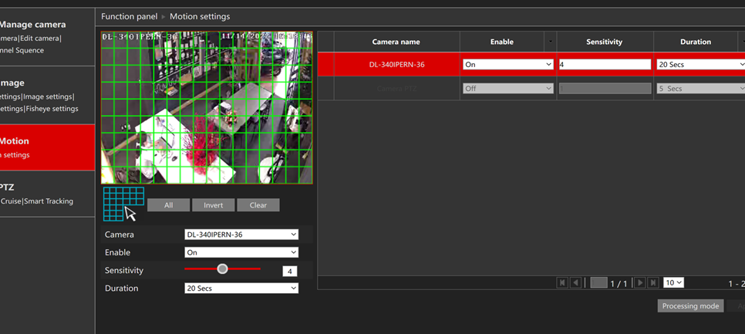
Task: Open the PTZ menu section
Action: [48, 194]
